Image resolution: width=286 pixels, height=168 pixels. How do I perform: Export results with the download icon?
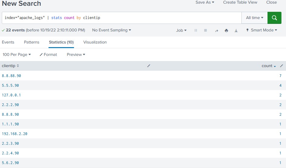236,31
